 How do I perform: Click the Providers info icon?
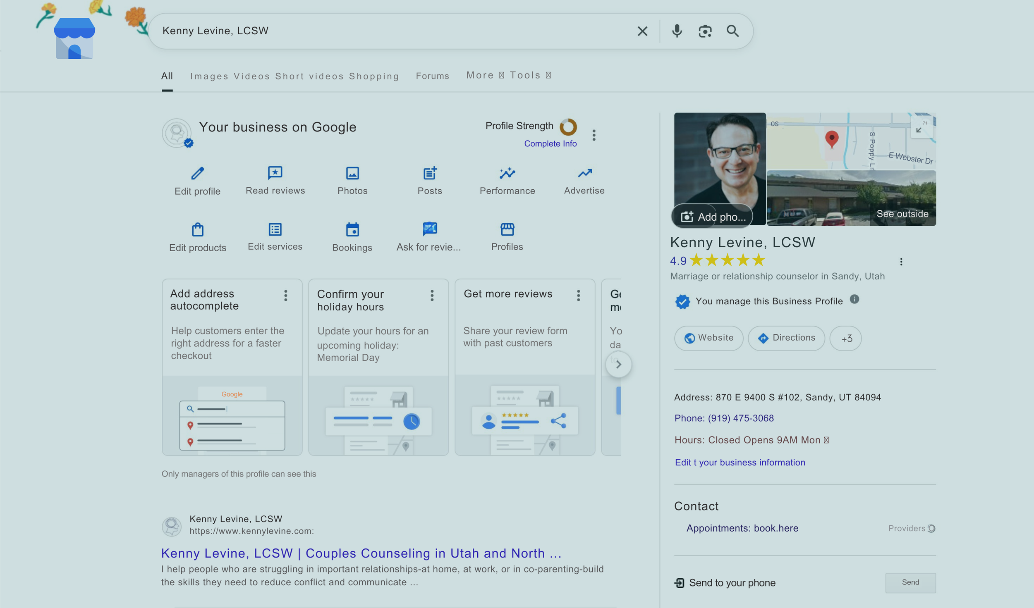click(931, 528)
